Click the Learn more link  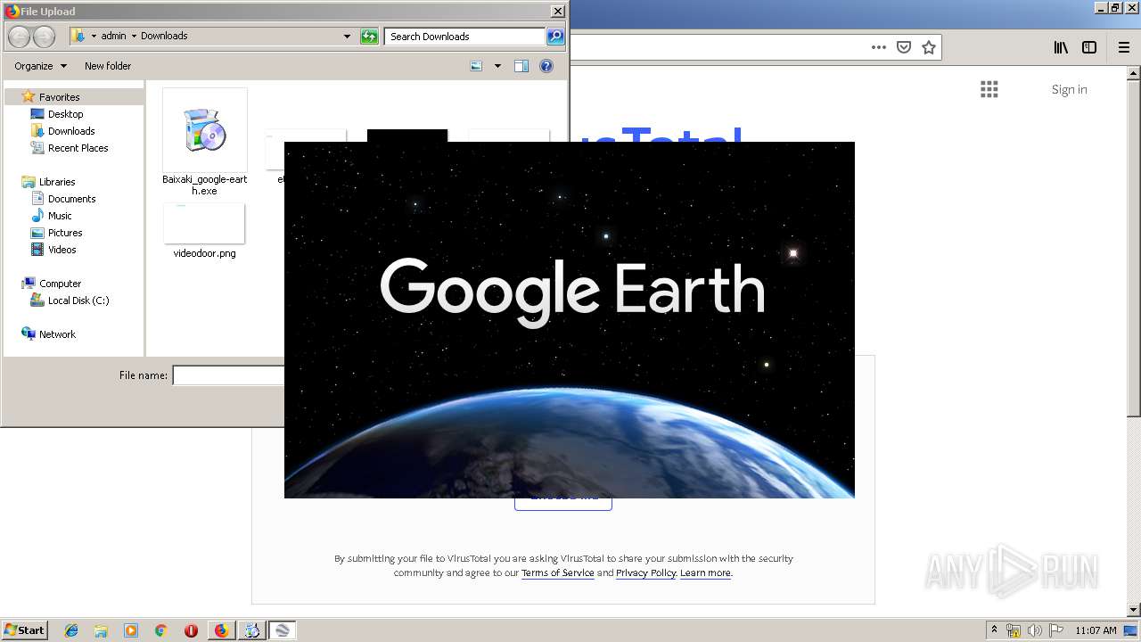pyautogui.click(x=705, y=573)
